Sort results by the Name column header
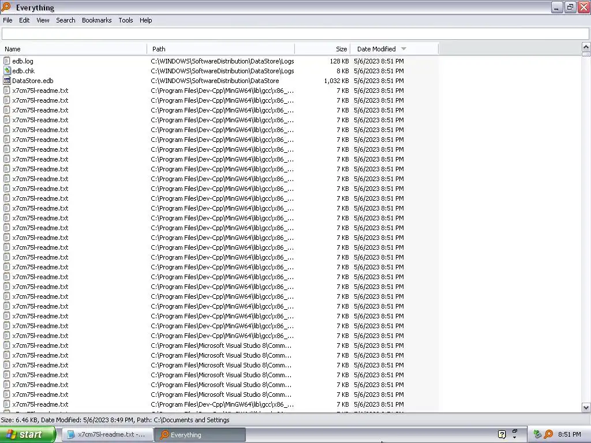 (x=73, y=48)
